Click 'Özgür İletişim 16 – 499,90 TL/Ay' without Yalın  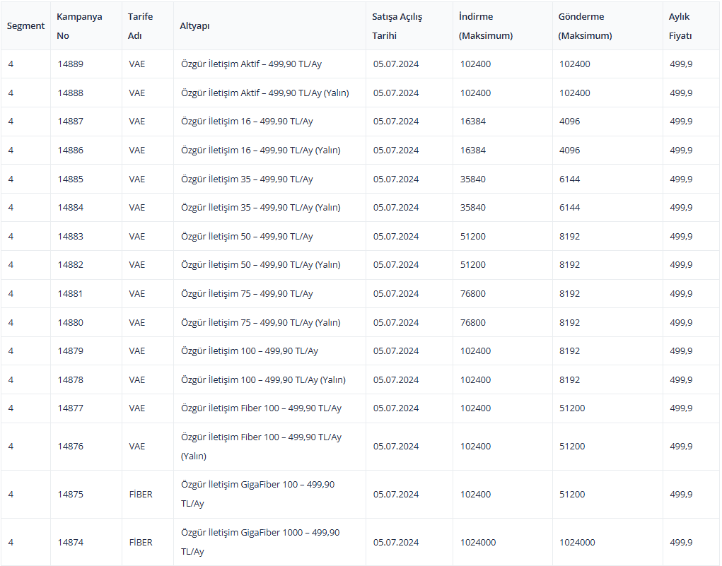coord(247,122)
